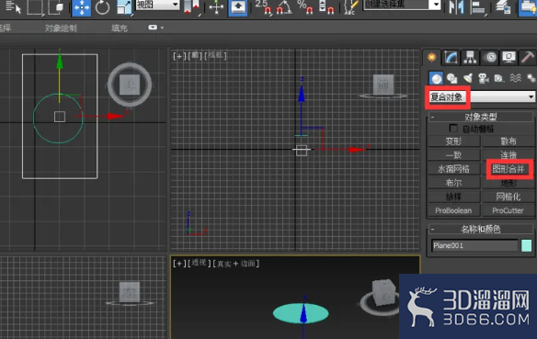Click the Mirror tool icon
This screenshot has width=537, height=339.
click(x=456, y=7)
